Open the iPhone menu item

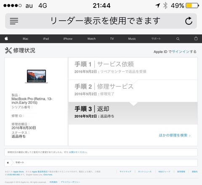(x=68, y=39)
